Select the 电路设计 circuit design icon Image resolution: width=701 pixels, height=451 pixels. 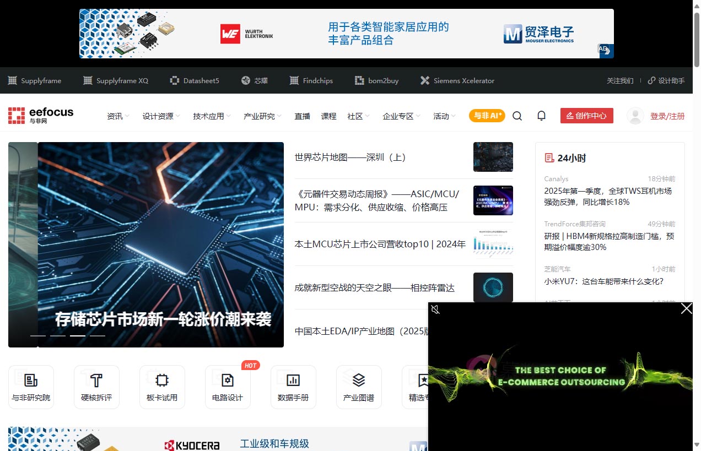click(228, 386)
